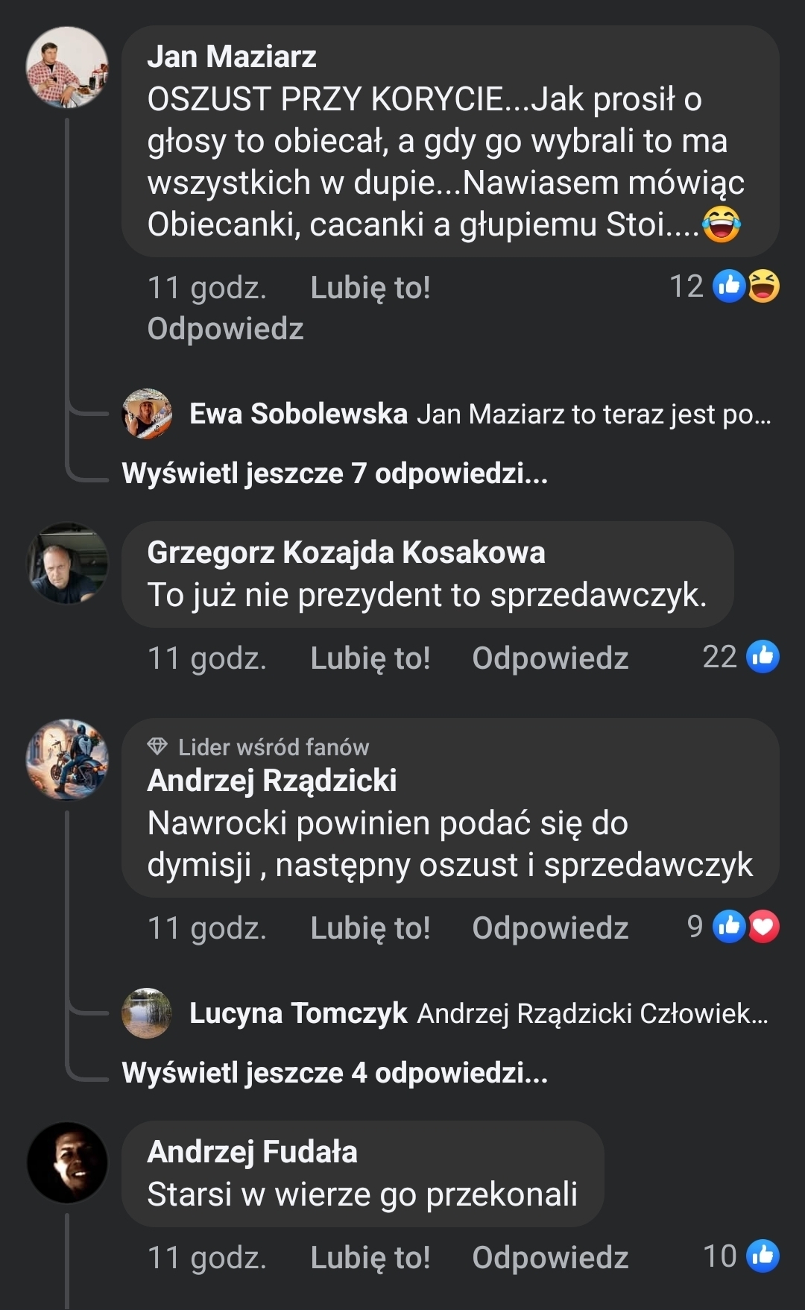This screenshot has height=1310, width=805.
Task: Click Grzegorz Kozajda Kosakowa's avatar
Action: 67,563
